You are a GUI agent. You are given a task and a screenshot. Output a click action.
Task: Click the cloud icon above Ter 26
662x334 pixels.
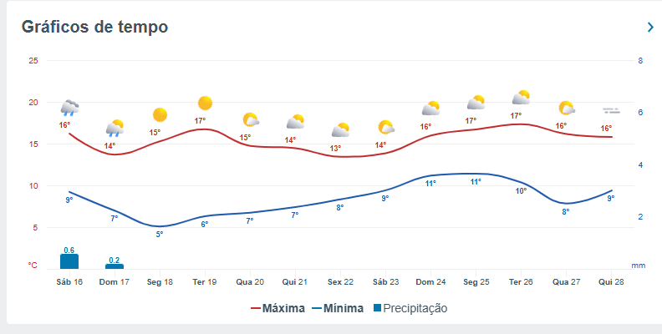tap(522, 98)
